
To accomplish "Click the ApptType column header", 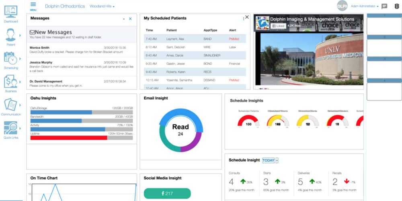I will pos(210,30).
